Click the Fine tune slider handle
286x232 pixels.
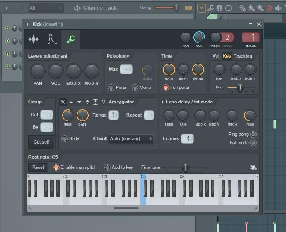click(185, 167)
